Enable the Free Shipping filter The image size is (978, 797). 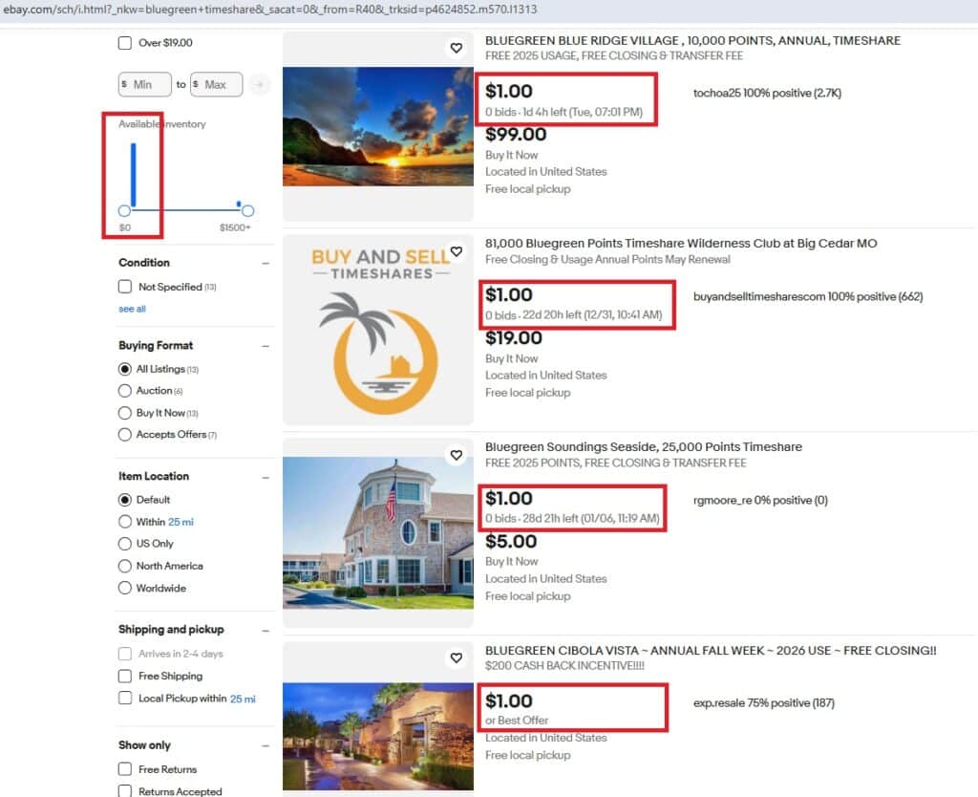tap(124, 676)
